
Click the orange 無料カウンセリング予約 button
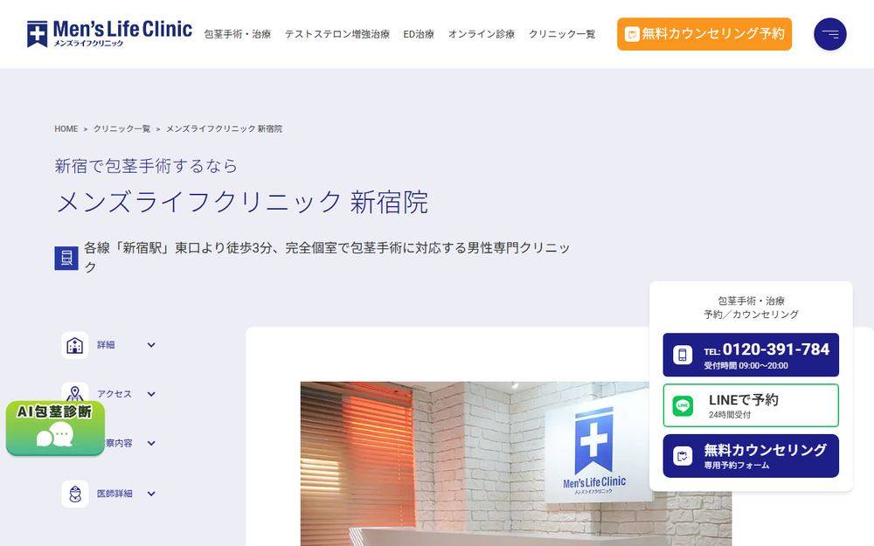pos(704,34)
